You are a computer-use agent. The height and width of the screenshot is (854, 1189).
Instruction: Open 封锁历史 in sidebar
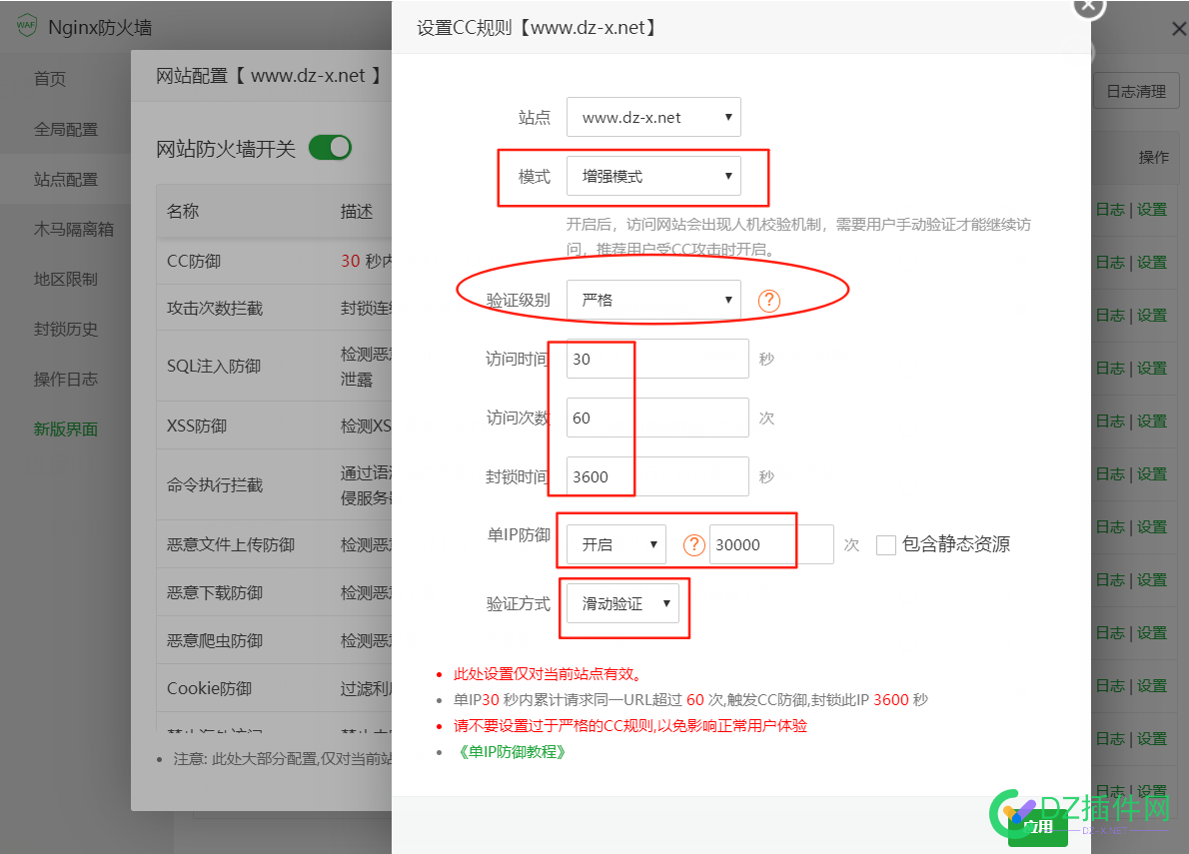pos(66,330)
